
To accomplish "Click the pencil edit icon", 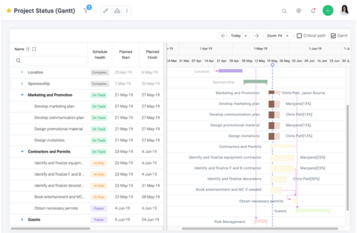I will (105, 11).
